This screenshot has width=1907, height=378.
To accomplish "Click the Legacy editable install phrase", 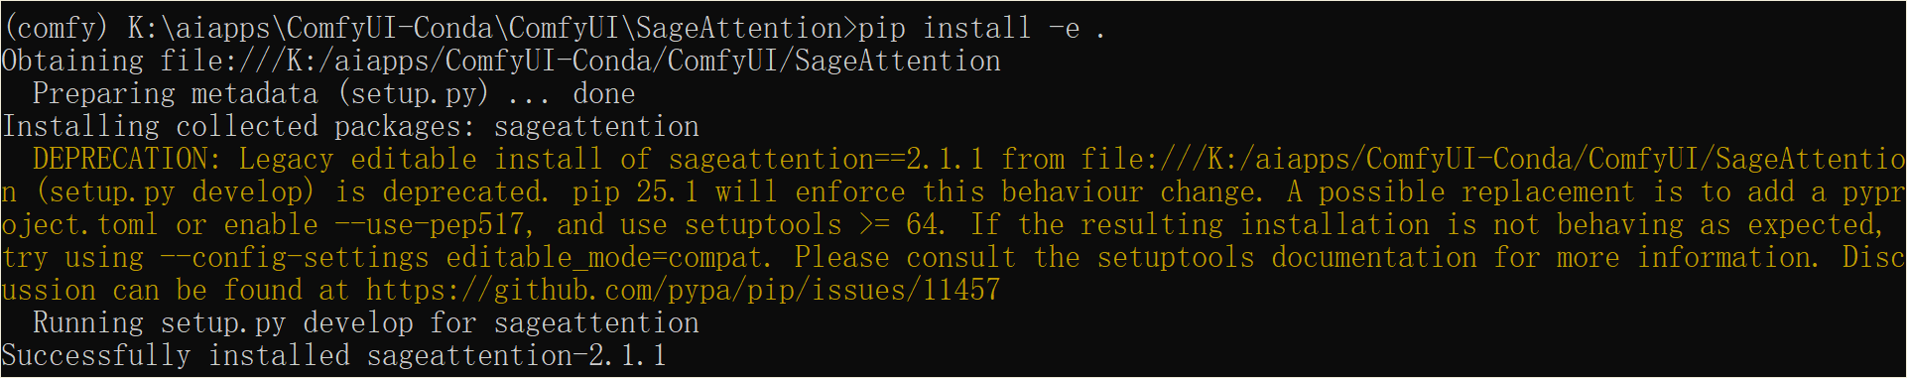I will (x=421, y=160).
